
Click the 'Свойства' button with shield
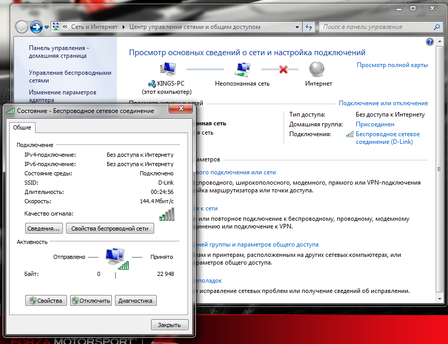[x=46, y=301]
